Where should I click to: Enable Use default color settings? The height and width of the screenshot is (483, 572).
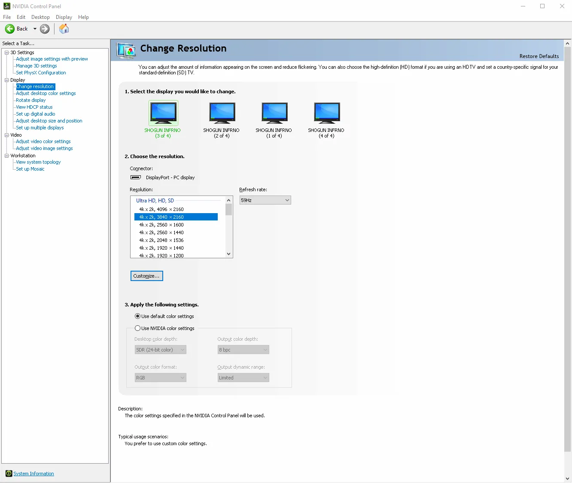click(137, 316)
